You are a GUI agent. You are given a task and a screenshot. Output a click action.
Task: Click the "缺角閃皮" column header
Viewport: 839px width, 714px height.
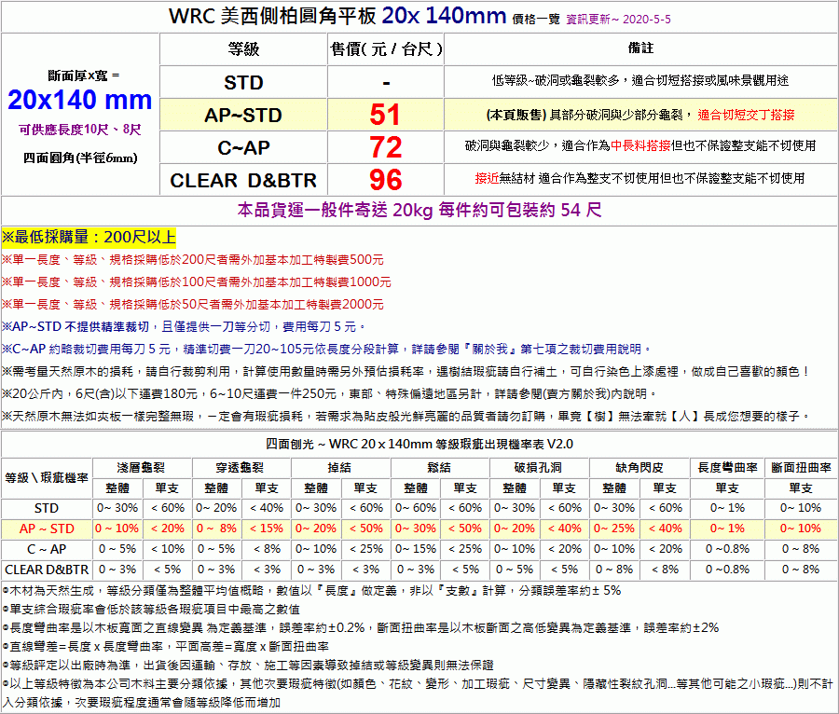pos(639,467)
